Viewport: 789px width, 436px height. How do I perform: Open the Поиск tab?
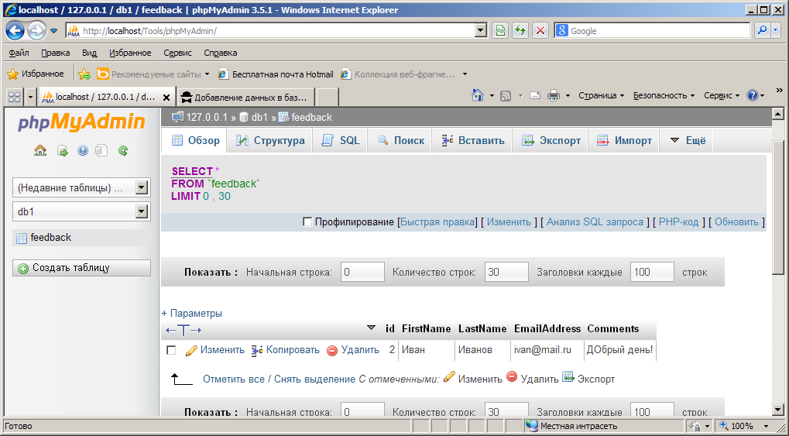coord(401,140)
